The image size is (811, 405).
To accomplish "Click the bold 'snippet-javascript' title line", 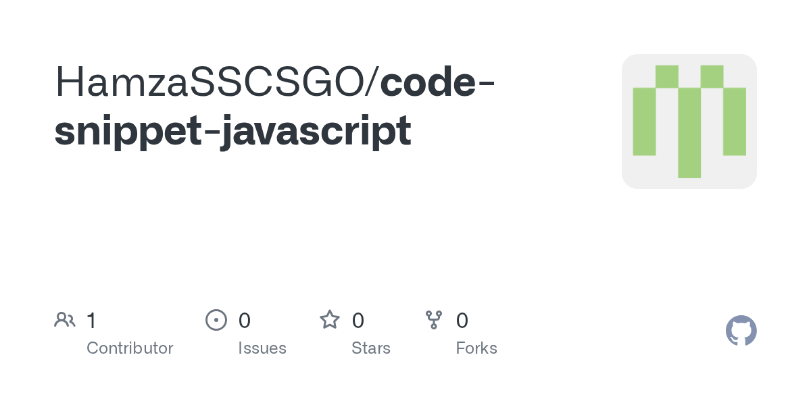I will (x=233, y=131).
